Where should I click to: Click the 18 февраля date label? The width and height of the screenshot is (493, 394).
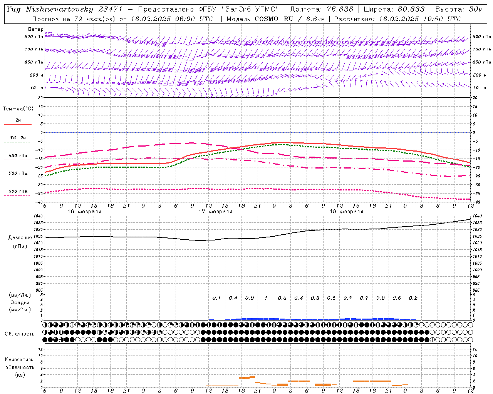346,212
